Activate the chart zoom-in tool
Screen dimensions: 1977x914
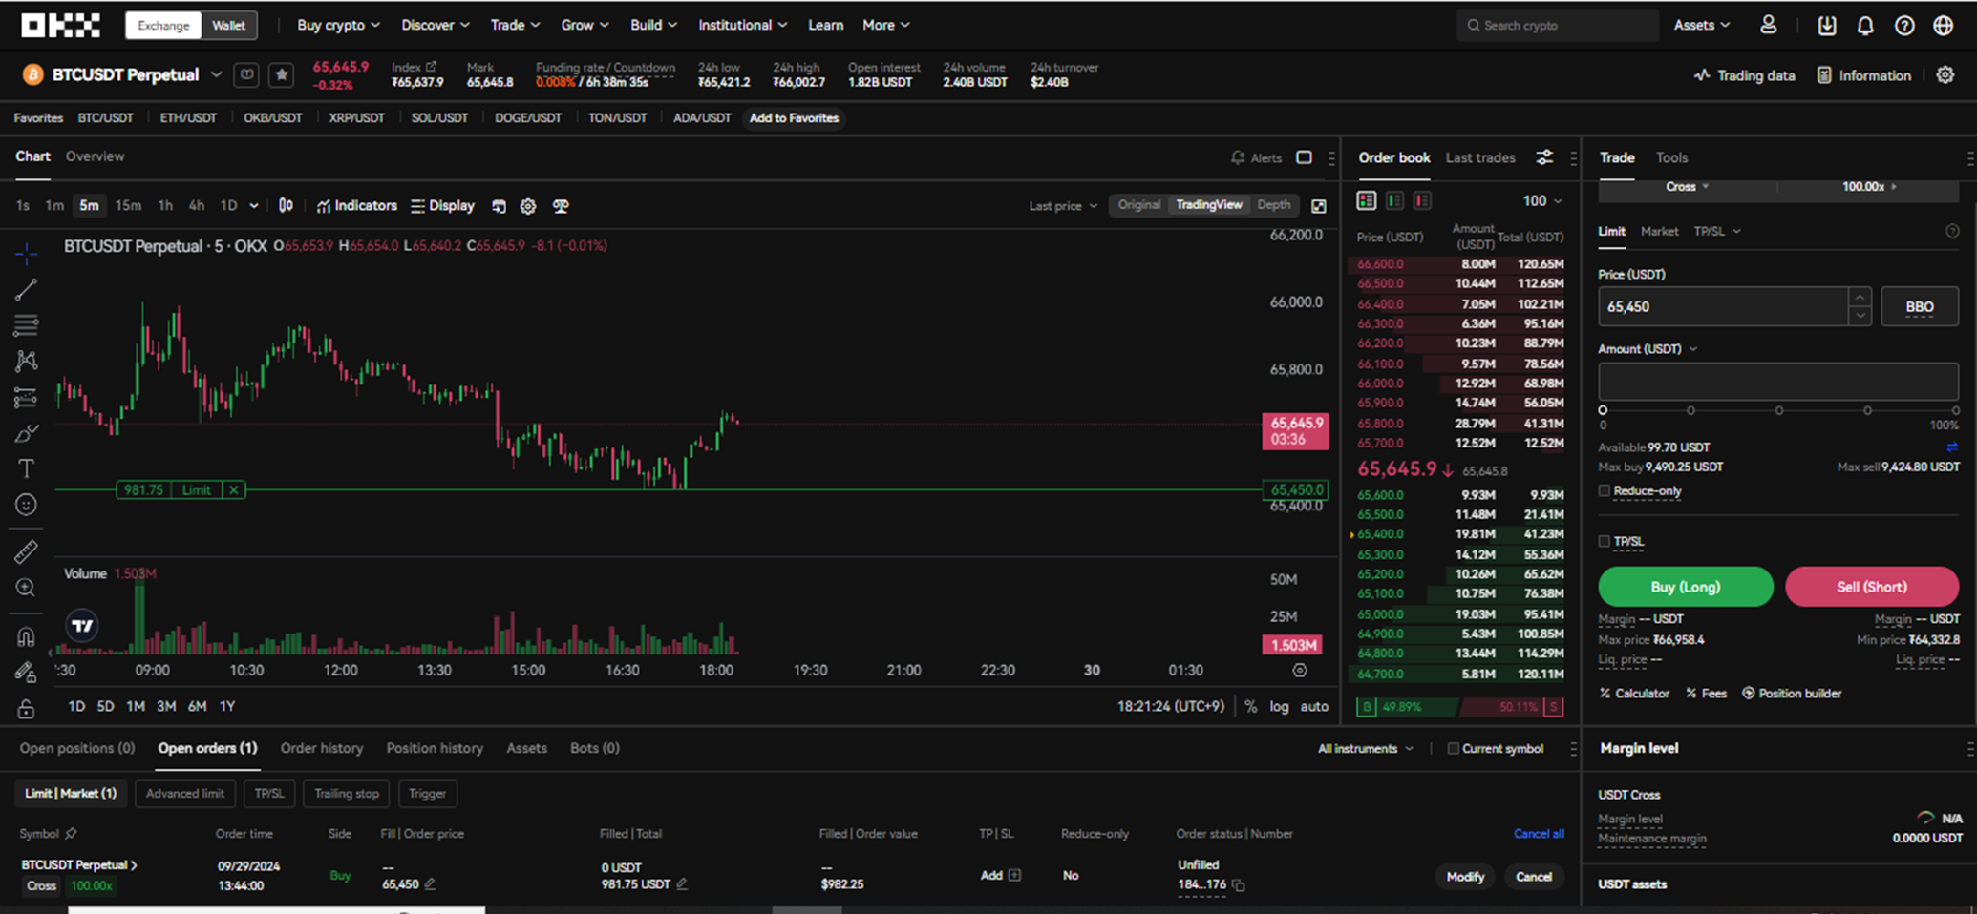tap(26, 588)
